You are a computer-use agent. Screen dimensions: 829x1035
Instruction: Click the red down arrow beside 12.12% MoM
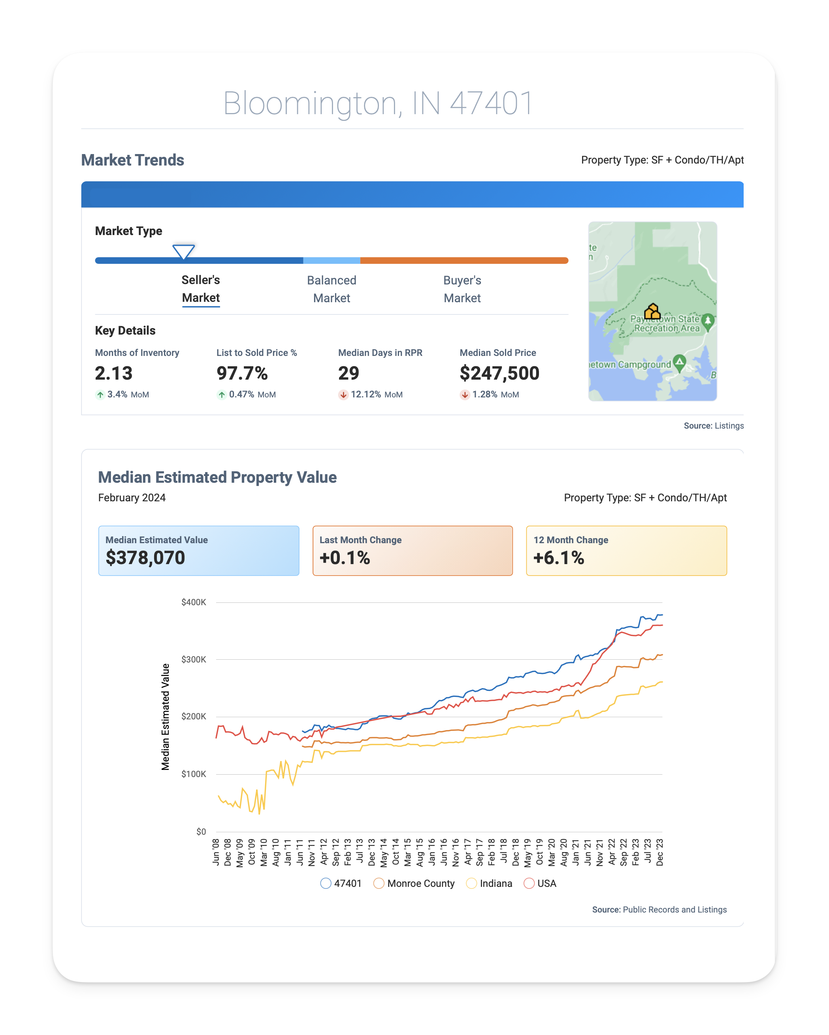pyautogui.click(x=343, y=395)
